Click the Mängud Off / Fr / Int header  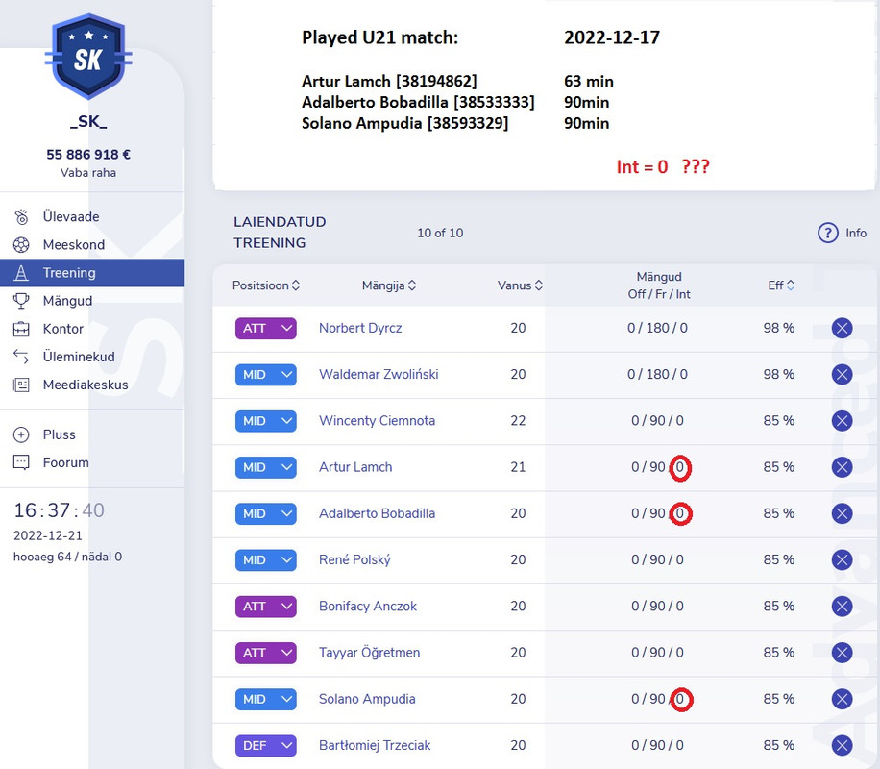(x=659, y=285)
